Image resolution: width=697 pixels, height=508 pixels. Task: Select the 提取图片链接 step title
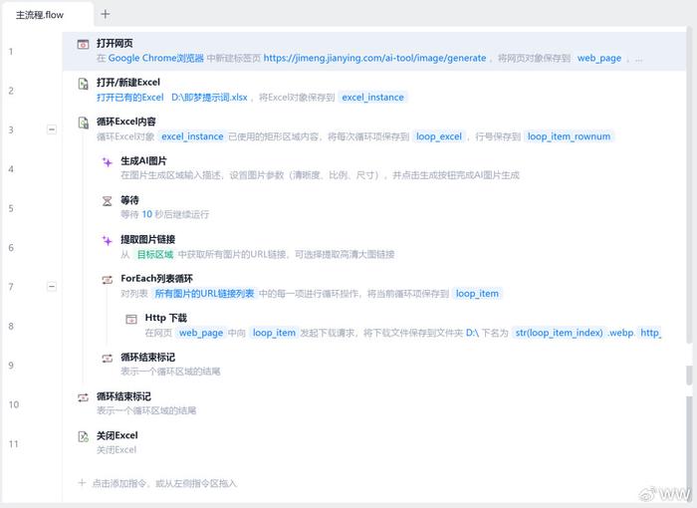tap(148, 239)
